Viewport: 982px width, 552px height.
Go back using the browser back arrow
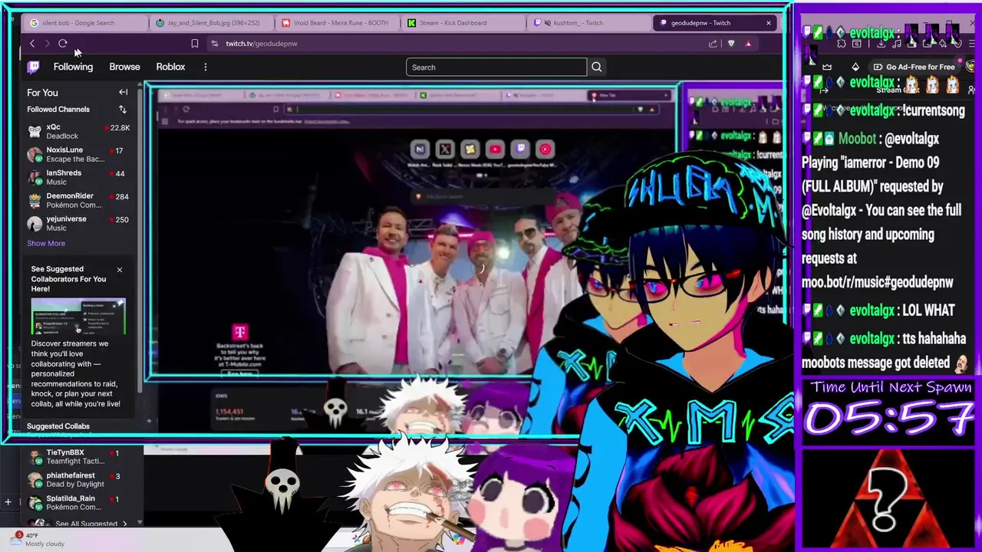(x=31, y=44)
